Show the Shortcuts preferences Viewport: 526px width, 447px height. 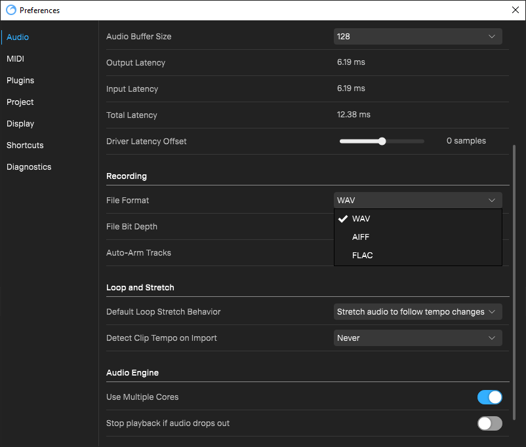(x=25, y=146)
